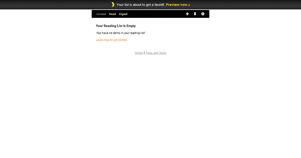Open the Digest tab

123,14
